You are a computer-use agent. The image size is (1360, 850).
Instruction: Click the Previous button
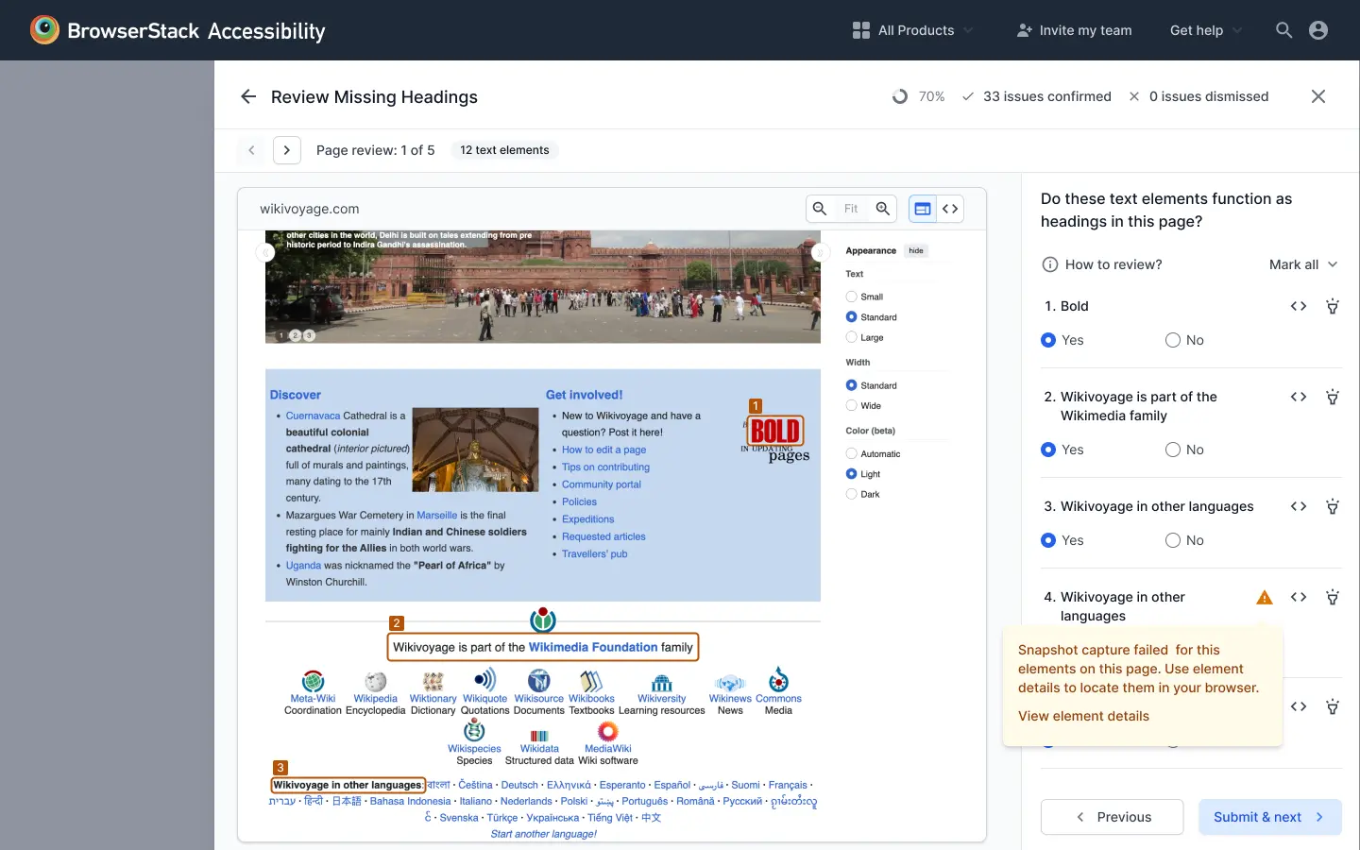pyautogui.click(x=1112, y=817)
